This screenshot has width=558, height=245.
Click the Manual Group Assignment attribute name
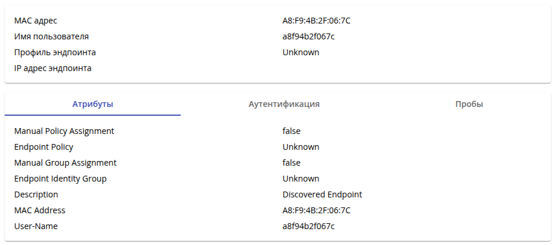click(65, 163)
